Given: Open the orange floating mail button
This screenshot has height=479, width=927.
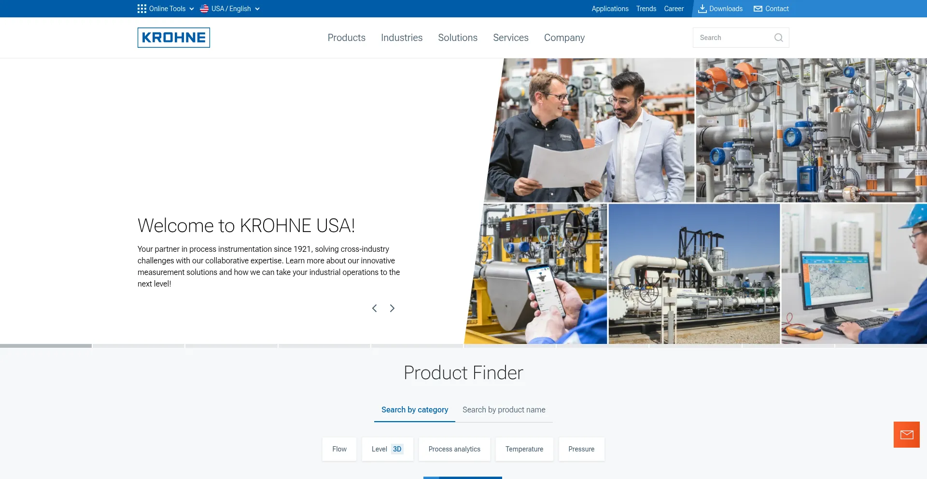Looking at the screenshot, I should point(907,435).
